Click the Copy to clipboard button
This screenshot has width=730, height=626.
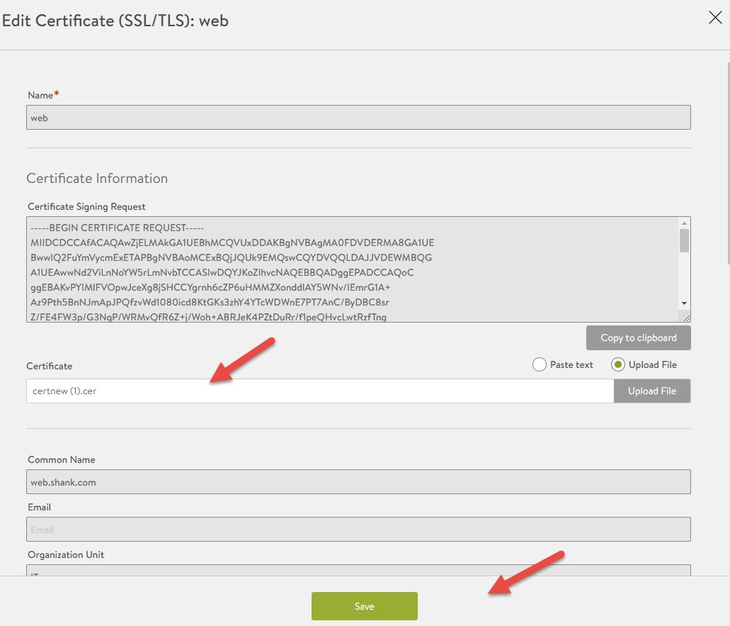638,337
